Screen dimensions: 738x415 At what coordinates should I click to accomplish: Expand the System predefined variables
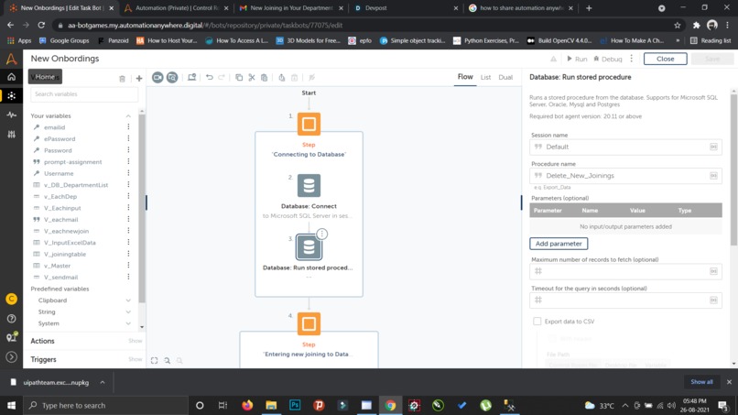pos(128,323)
